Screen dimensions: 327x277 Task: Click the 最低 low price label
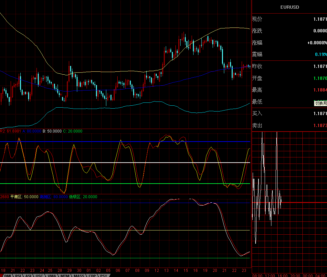click(257, 102)
